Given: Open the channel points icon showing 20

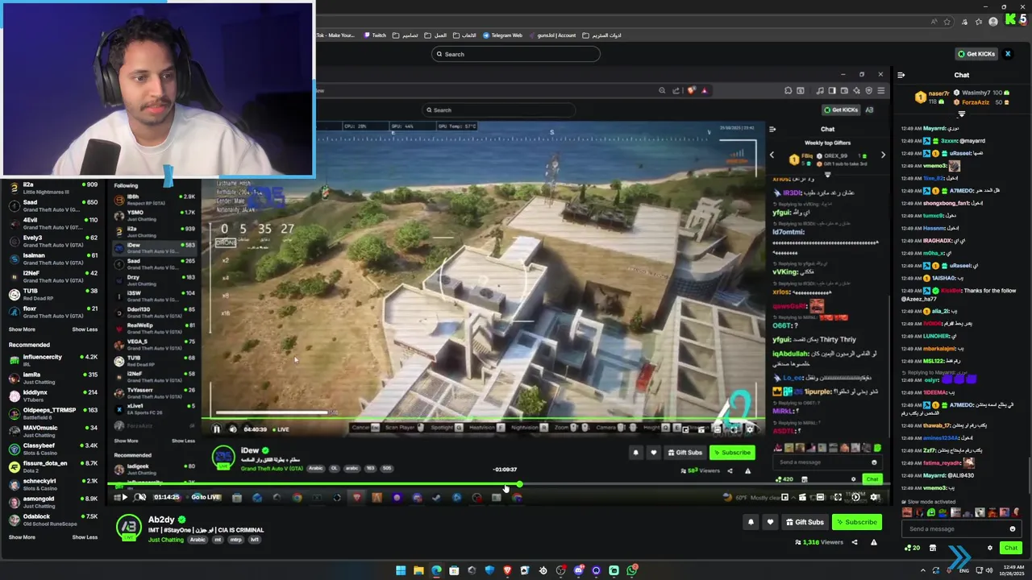Looking at the screenshot, I should 912,548.
